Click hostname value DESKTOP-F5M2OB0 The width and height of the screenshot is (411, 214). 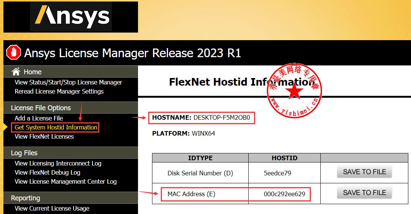pos(222,118)
